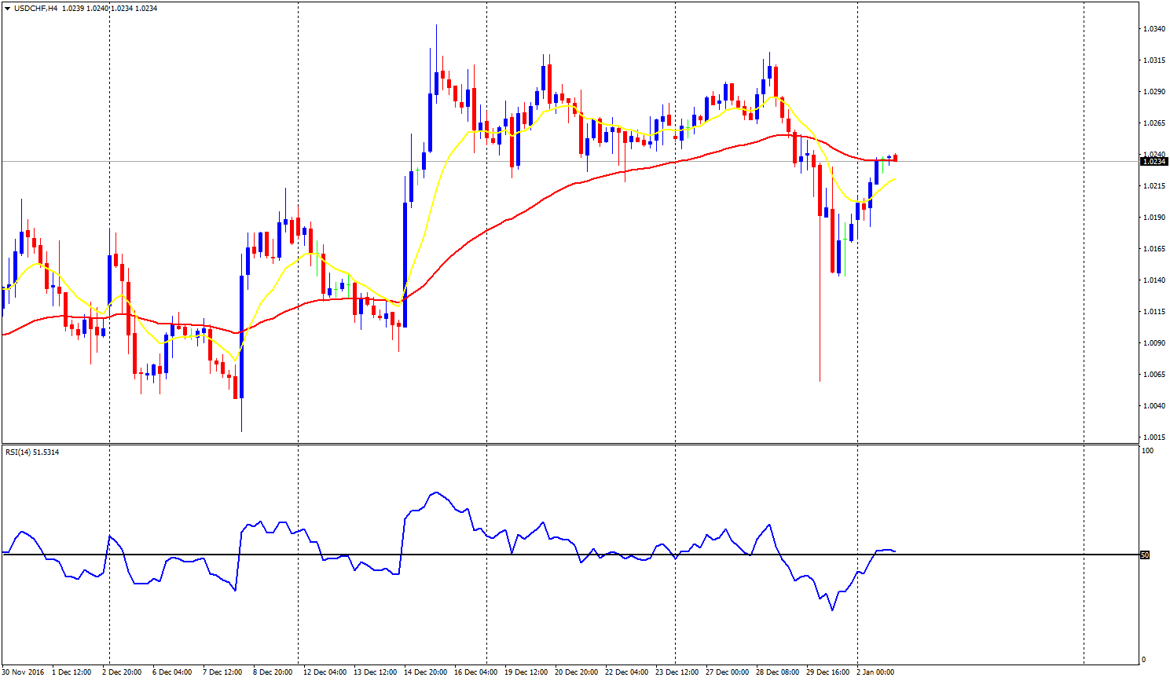The height and width of the screenshot is (681, 1170).
Task: Click the RSI scale value 100
Action: (1148, 452)
